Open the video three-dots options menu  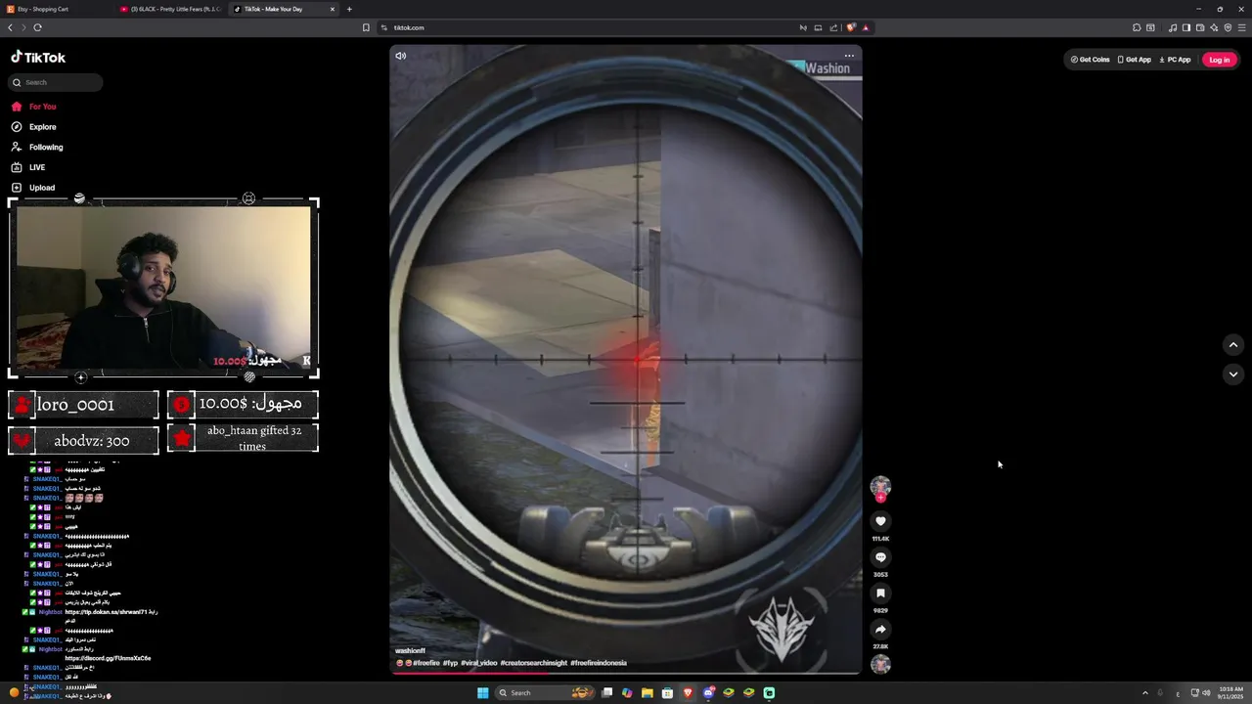(849, 56)
